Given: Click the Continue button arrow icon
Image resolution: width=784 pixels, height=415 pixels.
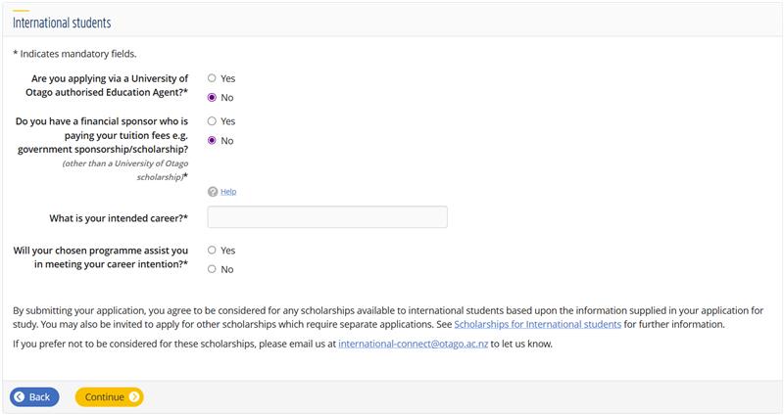Looking at the screenshot, I should (134, 397).
